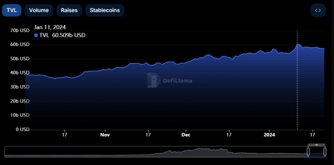Show the Stablecoins chart tab
The width and height of the screenshot is (334, 165).
105,10
